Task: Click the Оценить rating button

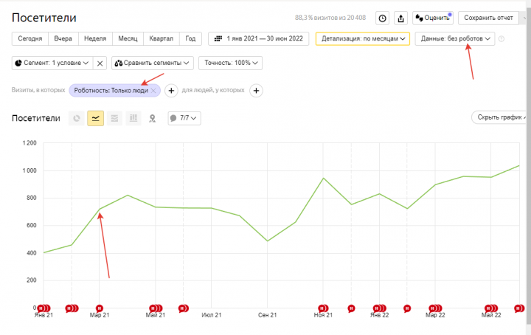Action: tap(433, 18)
